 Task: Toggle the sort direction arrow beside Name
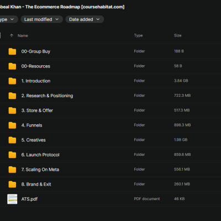pyautogui.click(x=12, y=35)
